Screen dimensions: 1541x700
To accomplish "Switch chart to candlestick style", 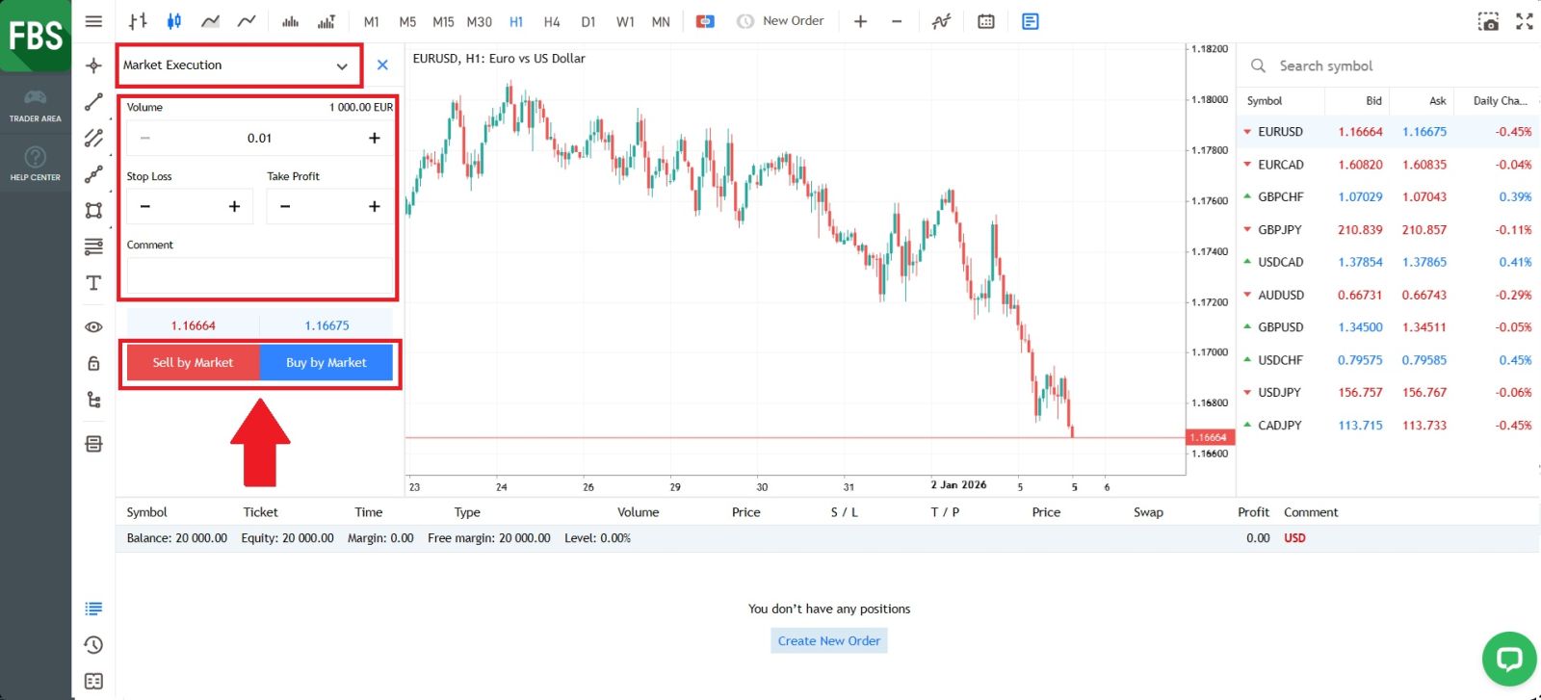I will [x=174, y=21].
